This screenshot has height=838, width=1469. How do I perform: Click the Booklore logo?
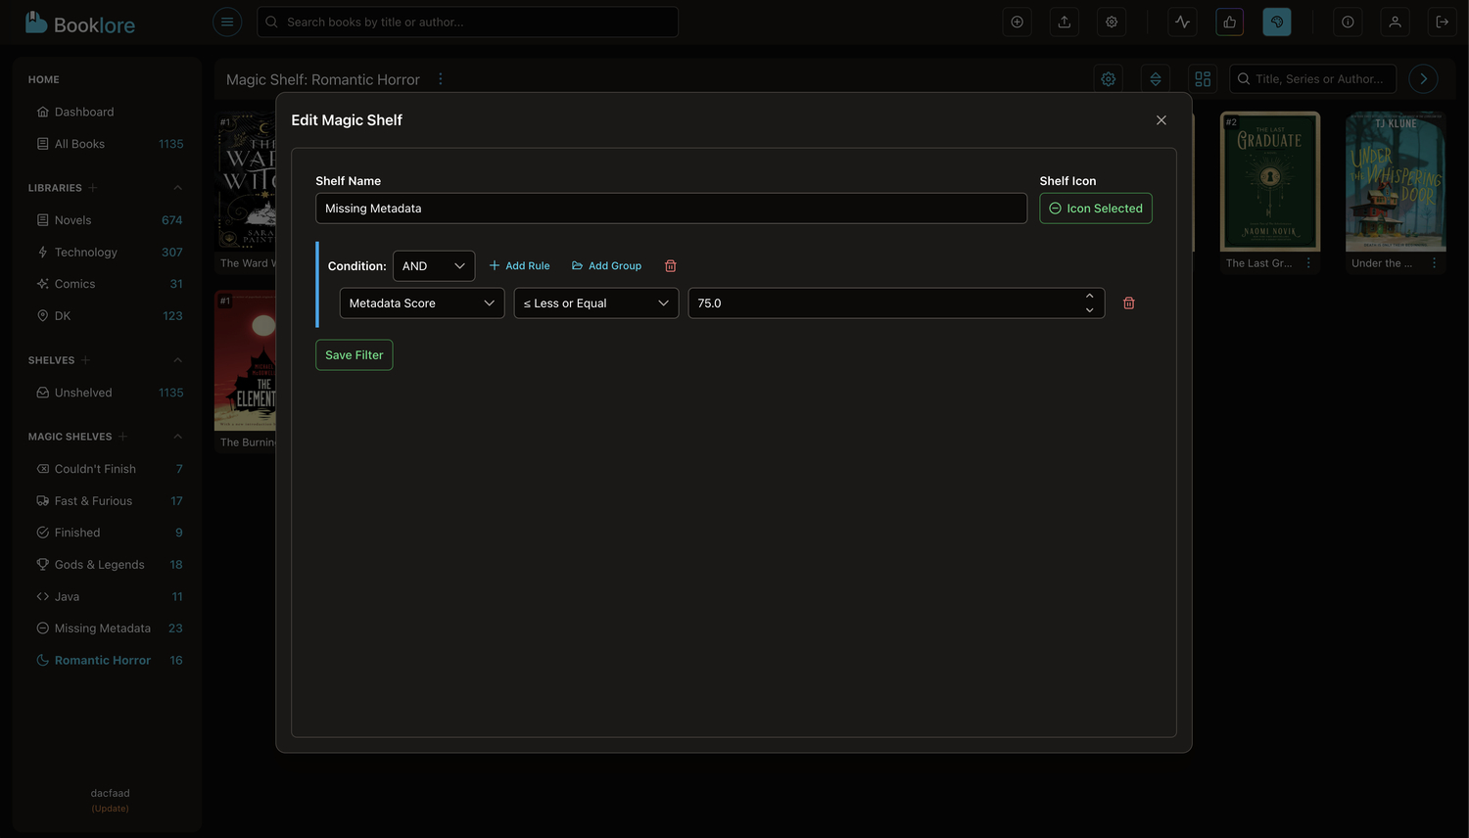tap(80, 23)
